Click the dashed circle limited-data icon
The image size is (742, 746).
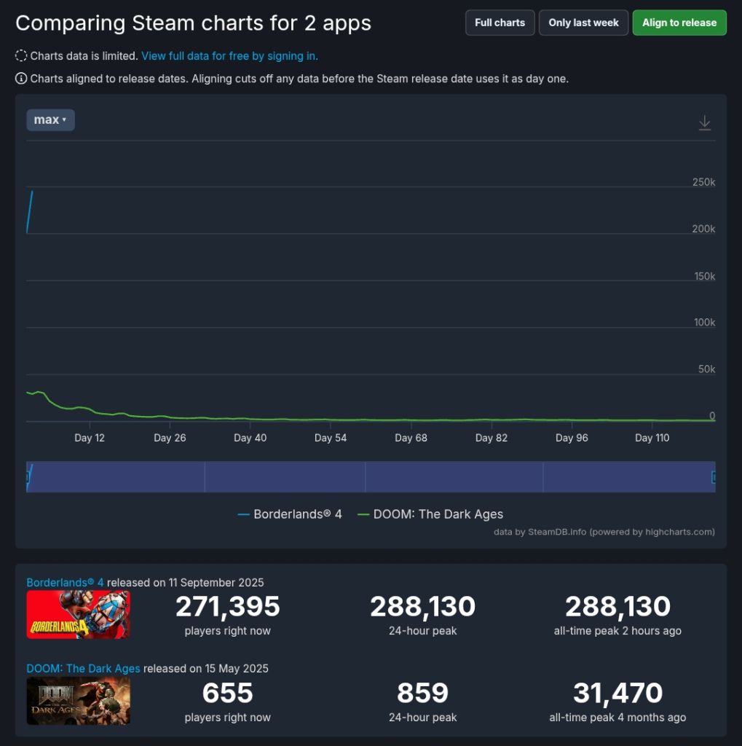point(21,55)
